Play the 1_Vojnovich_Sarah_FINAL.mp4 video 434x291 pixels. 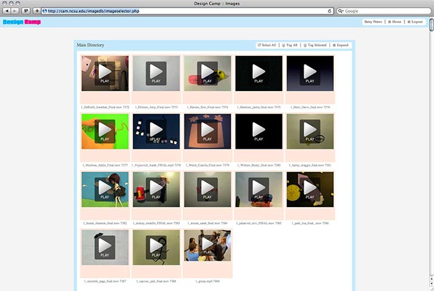[156, 130]
